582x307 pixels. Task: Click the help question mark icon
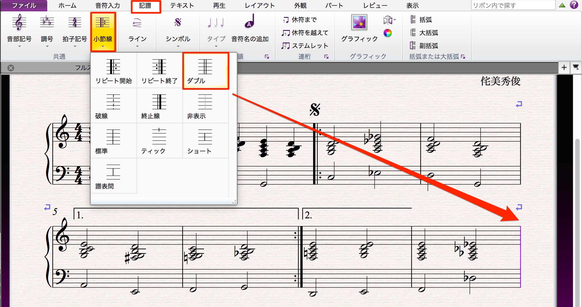pyautogui.click(x=574, y=5)
